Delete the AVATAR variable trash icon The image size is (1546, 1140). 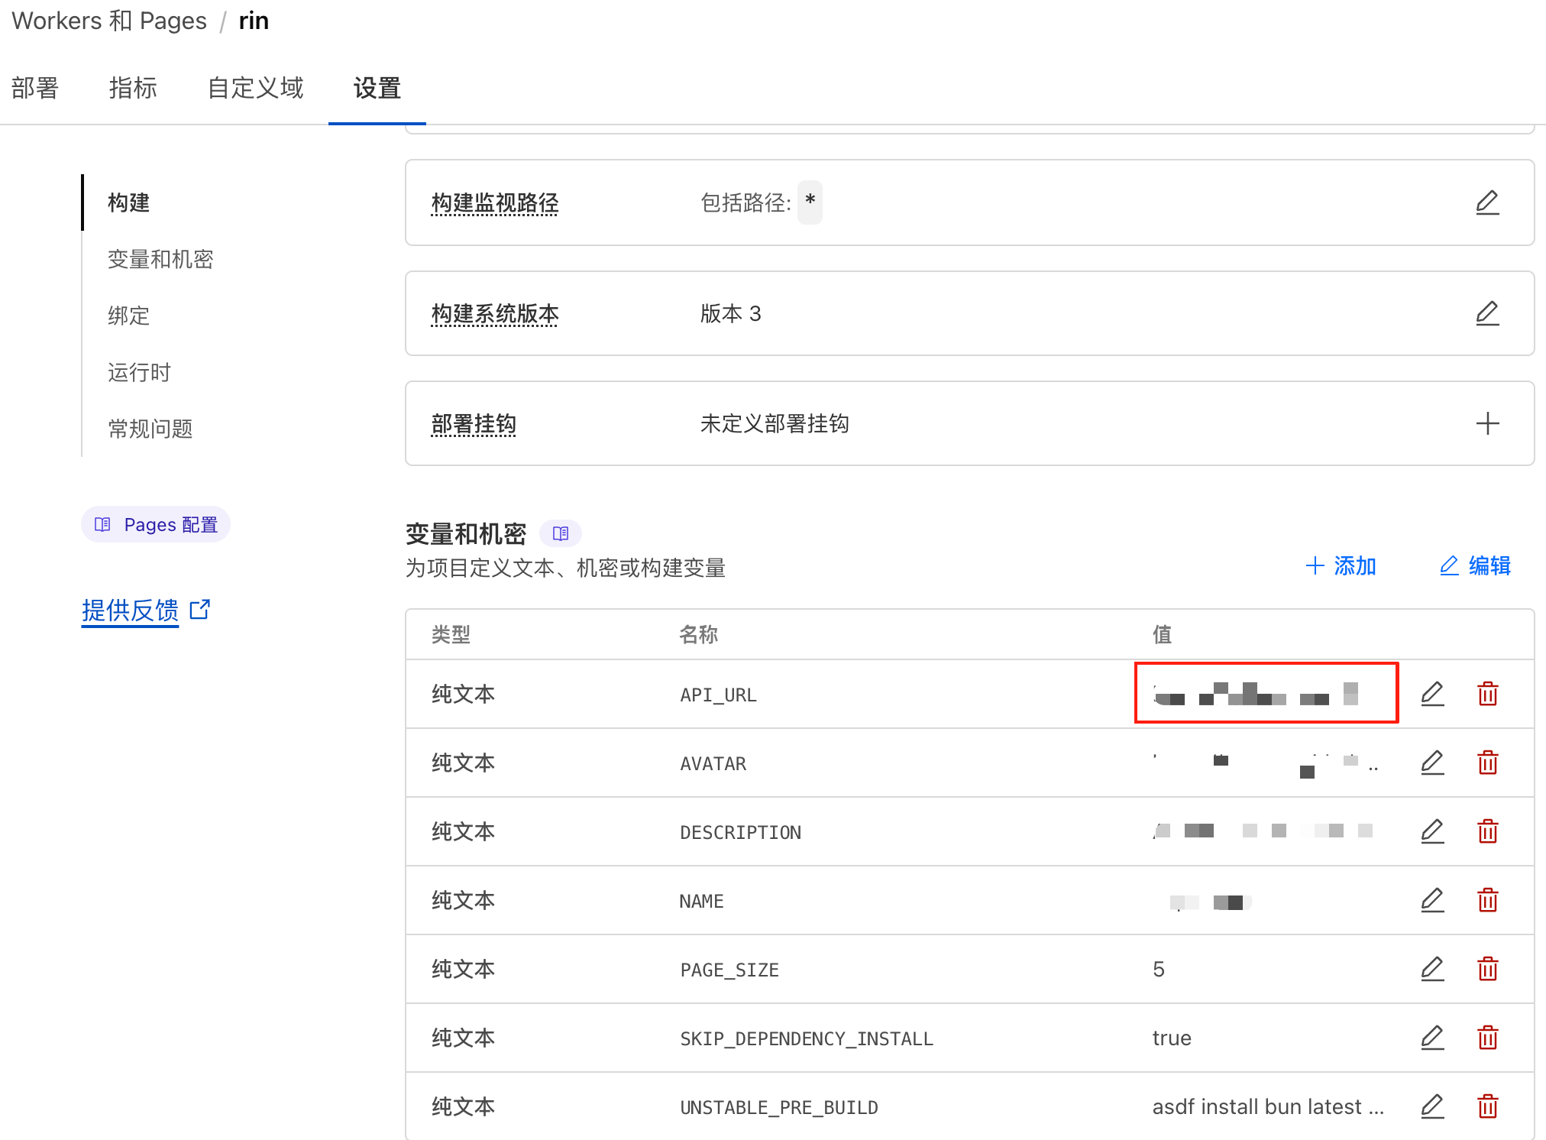tap(1487, 763)
